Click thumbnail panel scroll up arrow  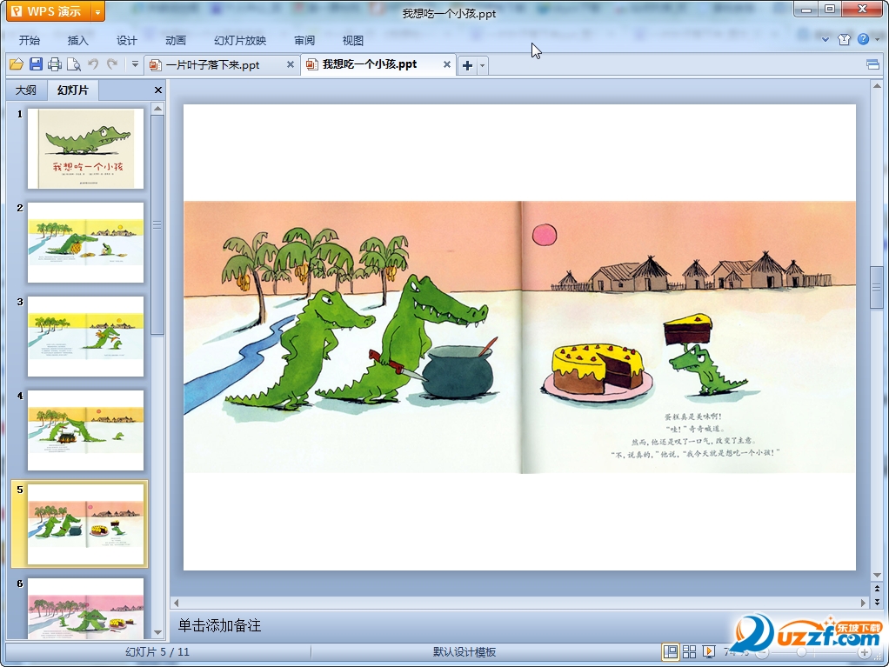pyautogui.click(x=158, y=108)
